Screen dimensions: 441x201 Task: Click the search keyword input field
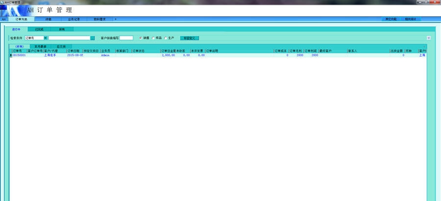(69, 38)
